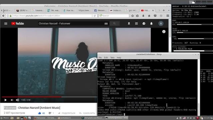Viewport: 213px width, 120px height.
Task: Switch to the QEMU browser tab
Action: click(22, 10)
